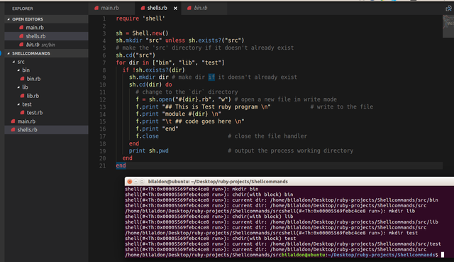Click the final 'end' keyword on line 21
This screenshot has width=454, height=262.
(121, 165)
